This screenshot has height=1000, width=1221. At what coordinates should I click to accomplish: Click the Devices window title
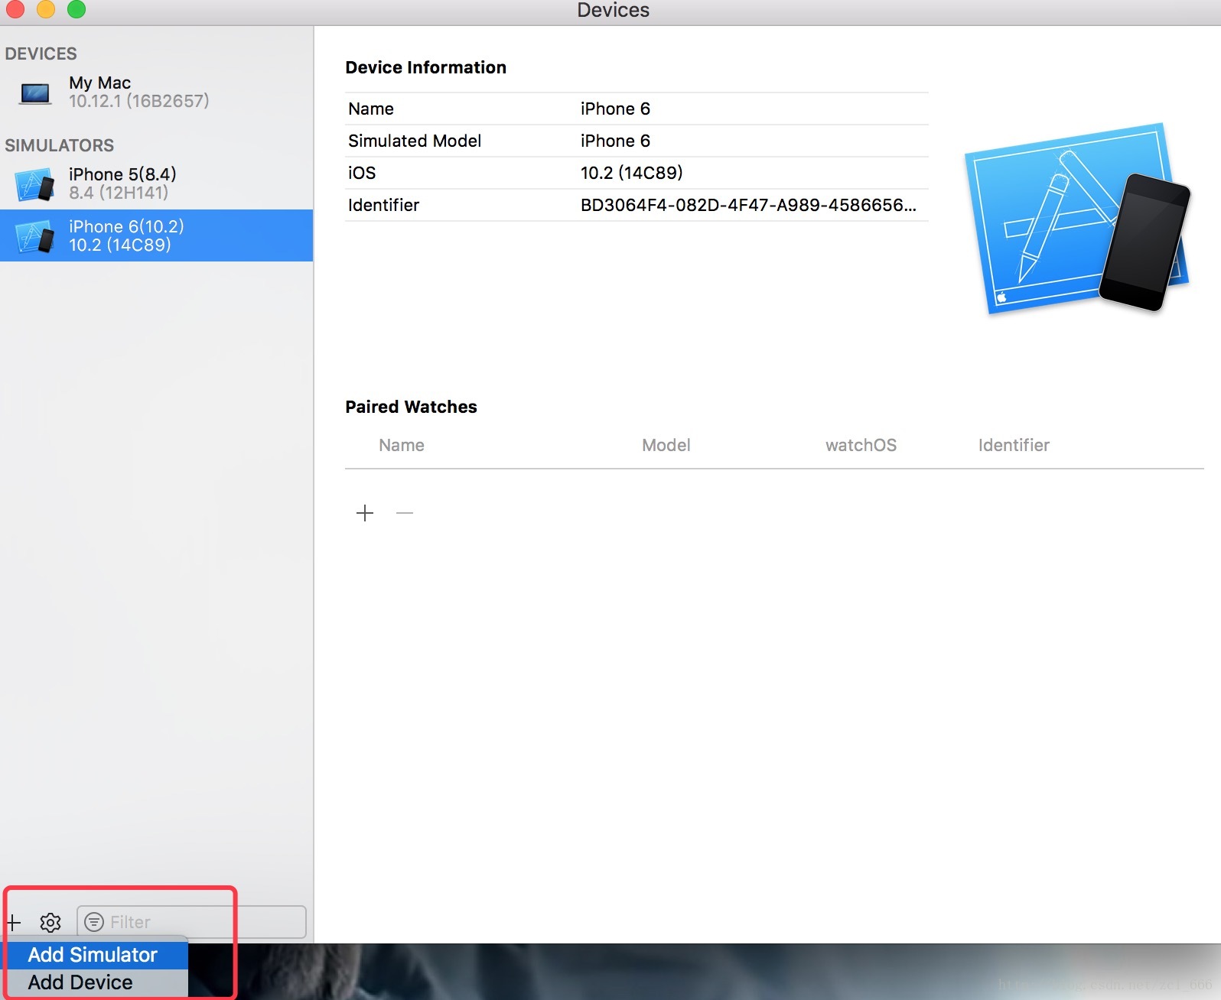[x=613, y=10]
